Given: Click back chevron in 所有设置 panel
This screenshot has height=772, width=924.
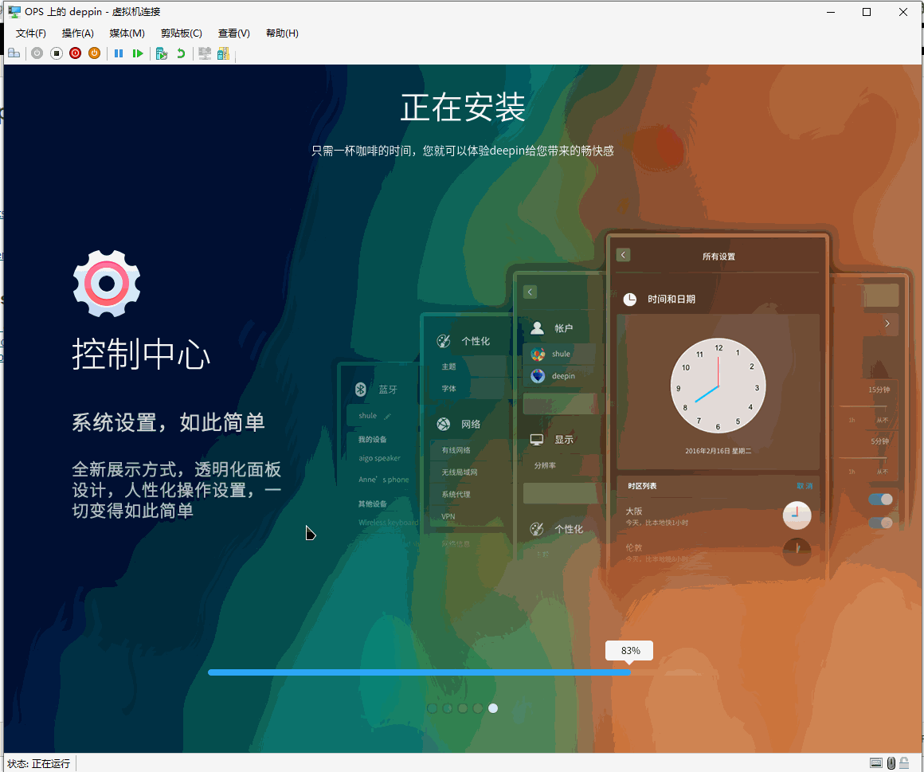Looking at the screenshot, I should 624,255.
